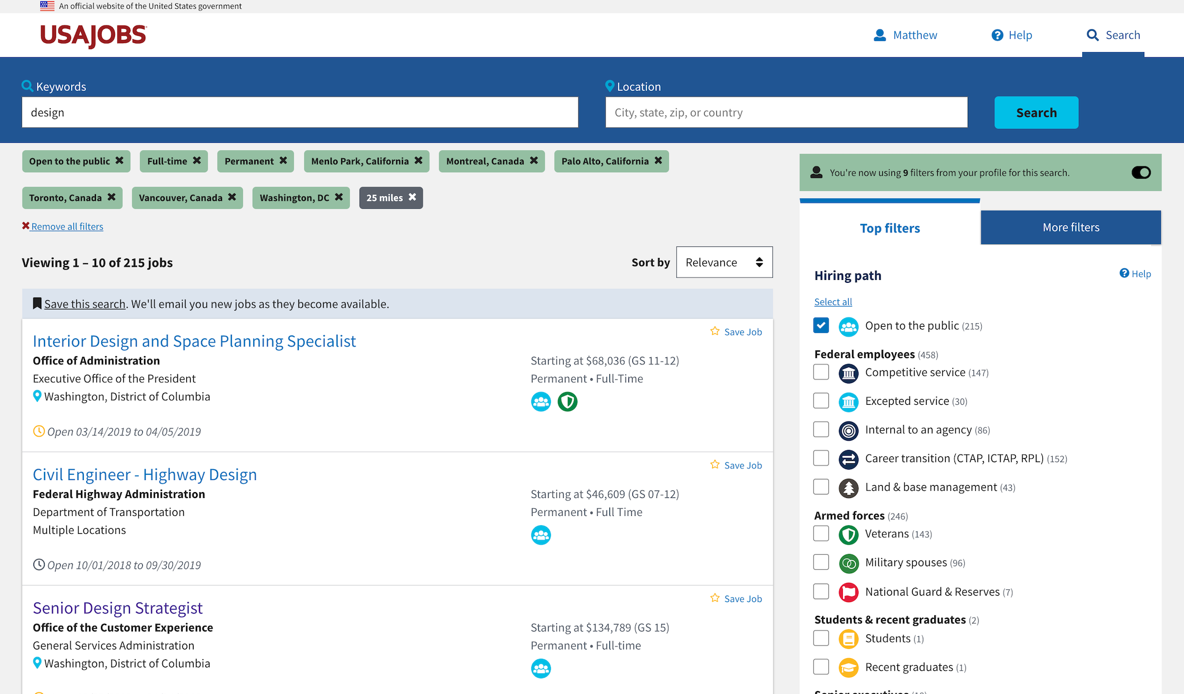Viewport: 1184px width, 694px height.
Task: Remove the Open to the public filter chip
Action: click(x=119, y=161)
